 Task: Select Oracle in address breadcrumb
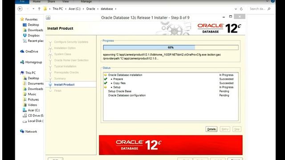tap(90, 9)
